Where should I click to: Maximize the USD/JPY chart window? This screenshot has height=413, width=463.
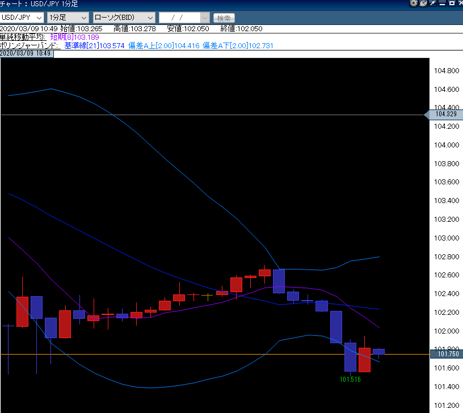452,3
